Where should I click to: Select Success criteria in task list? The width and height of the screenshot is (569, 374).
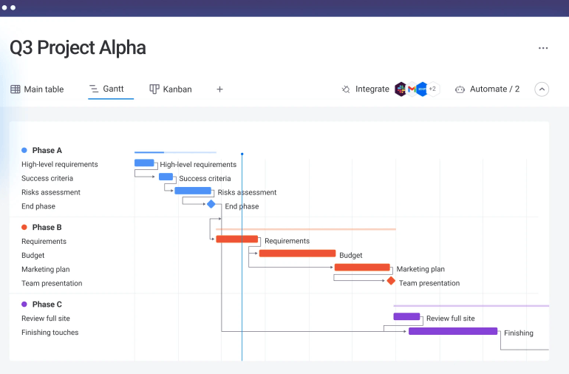pyautogui.click(x=47, y=178)
